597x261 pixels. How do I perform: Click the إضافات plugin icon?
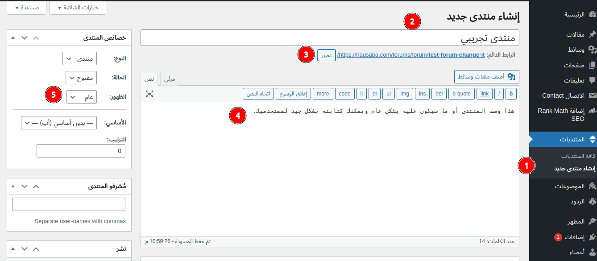tap(592, 237)
